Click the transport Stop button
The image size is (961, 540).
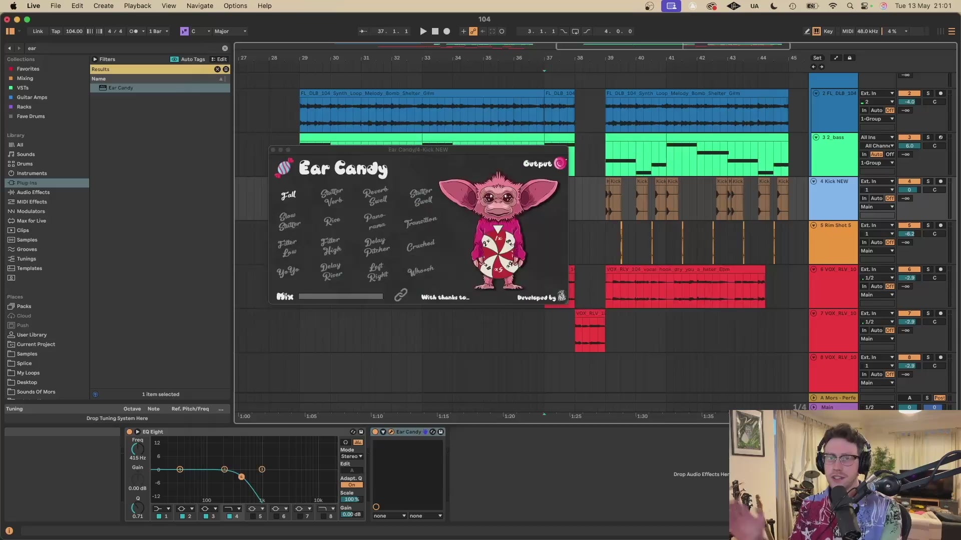(435, 31)
